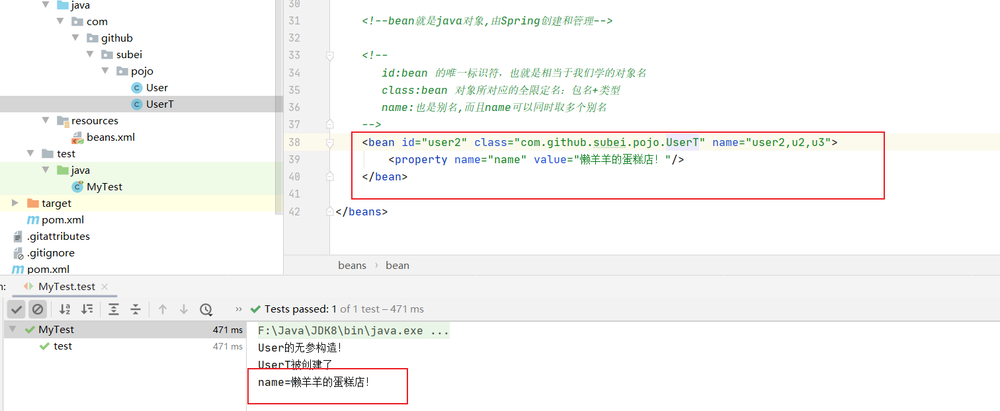Collapse the MyTest node in test results
Viewport: 1000px width, 411px height.
pos(13,329)
